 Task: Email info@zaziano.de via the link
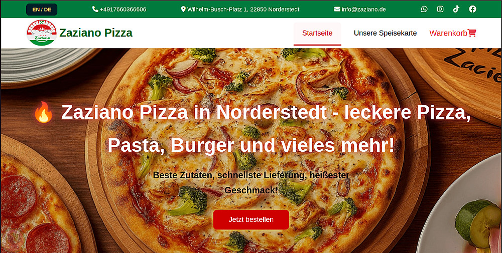pos(363,9)
